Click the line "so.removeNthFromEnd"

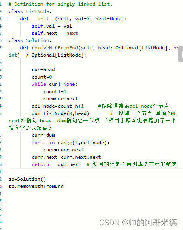[x=36, y=186]
